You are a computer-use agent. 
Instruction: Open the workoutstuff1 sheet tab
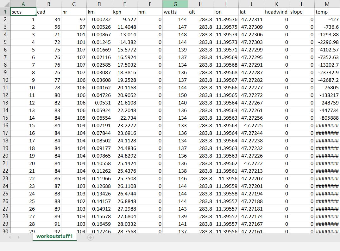(55, 236)
